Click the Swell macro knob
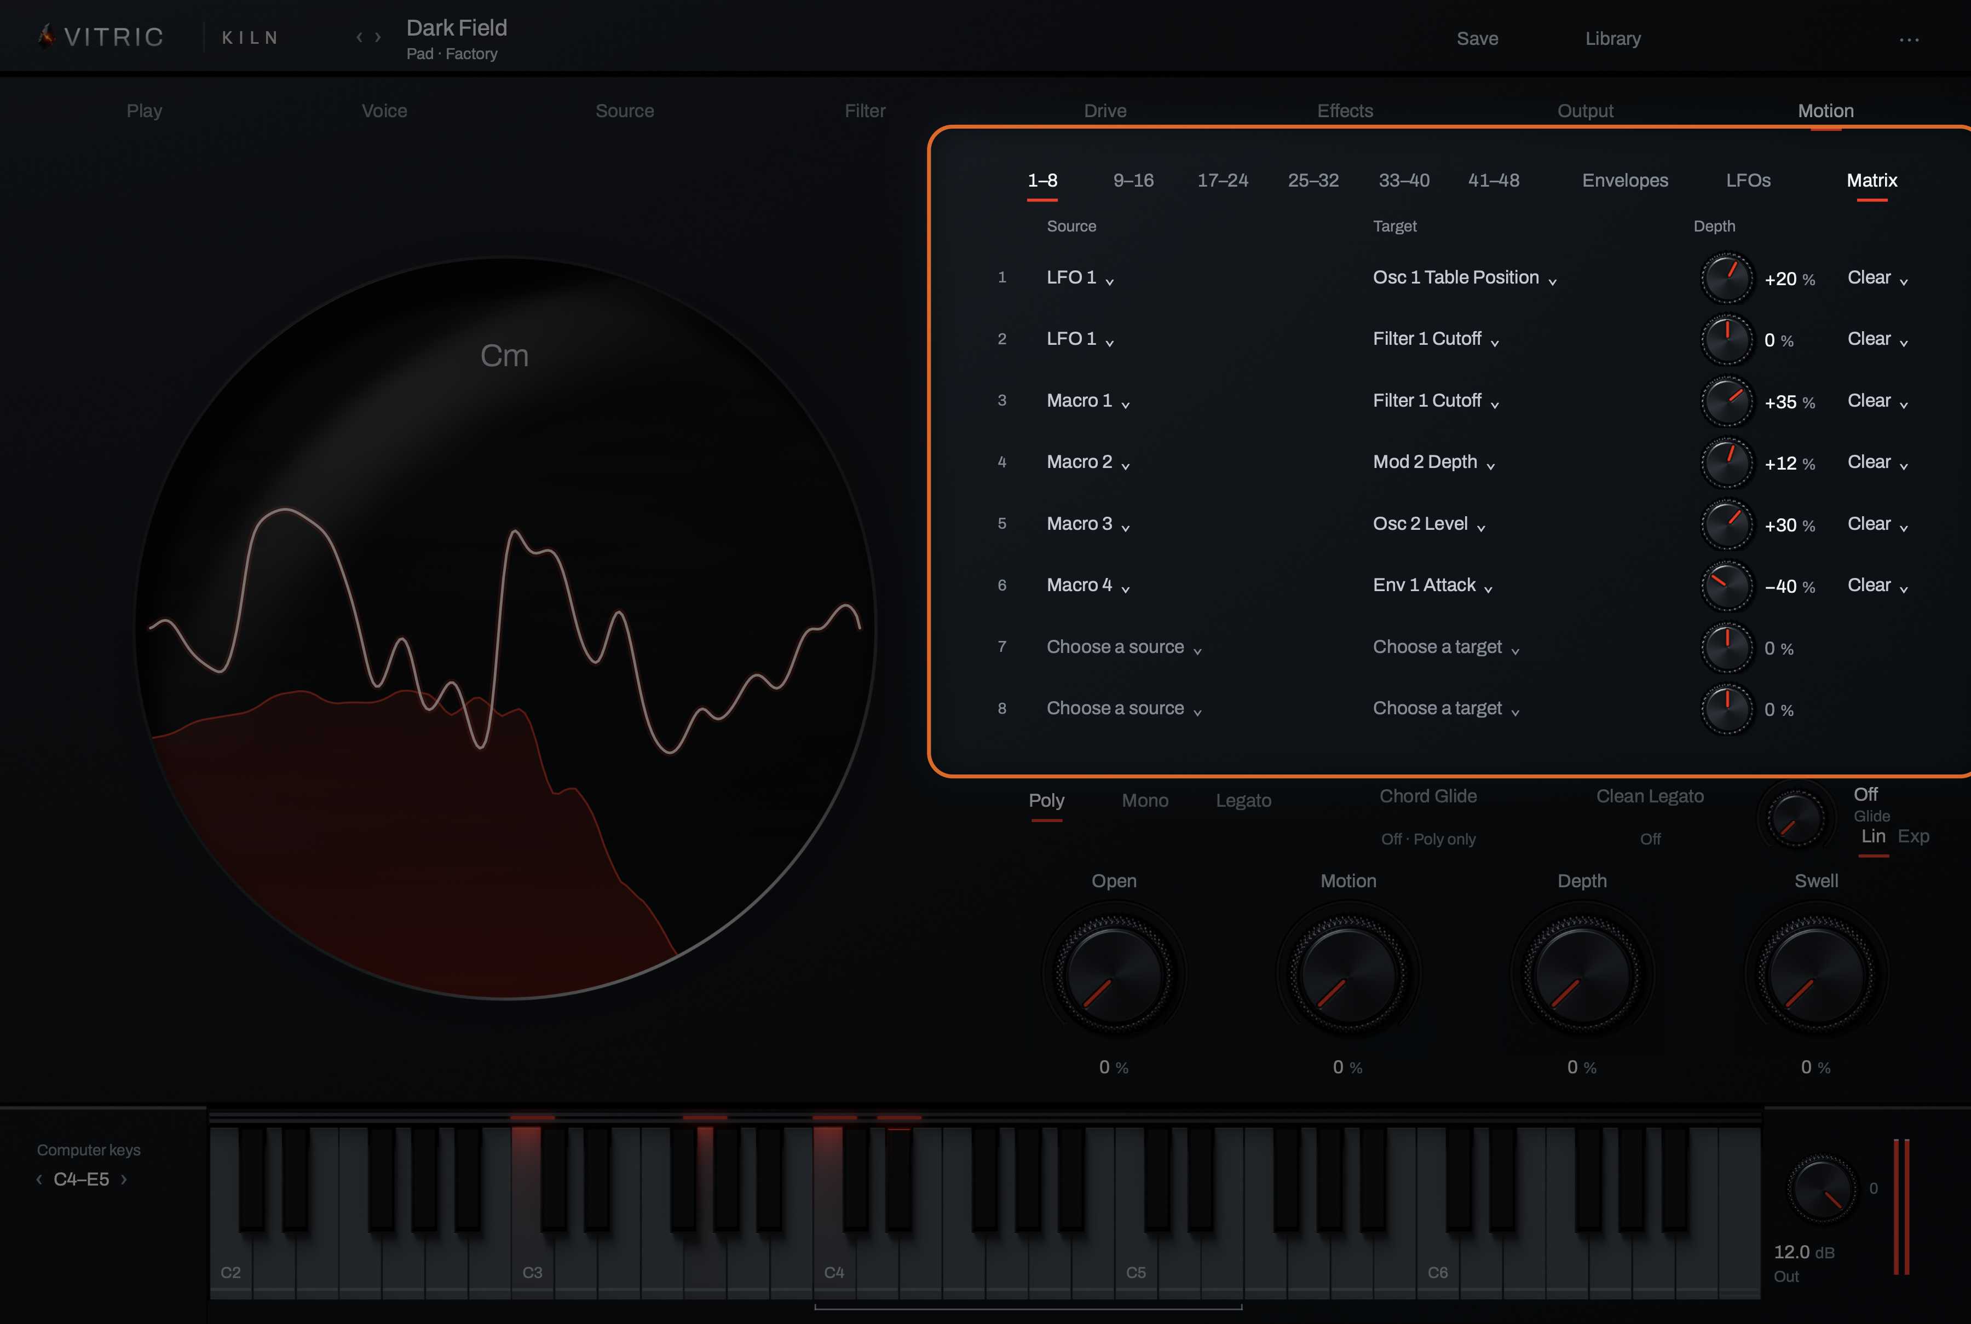The height and width of the screenshot is (1324, 1971). (x=1816, y=974)
